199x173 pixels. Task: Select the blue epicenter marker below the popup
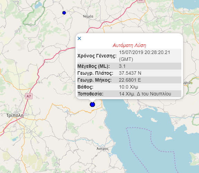click(92, 104)
